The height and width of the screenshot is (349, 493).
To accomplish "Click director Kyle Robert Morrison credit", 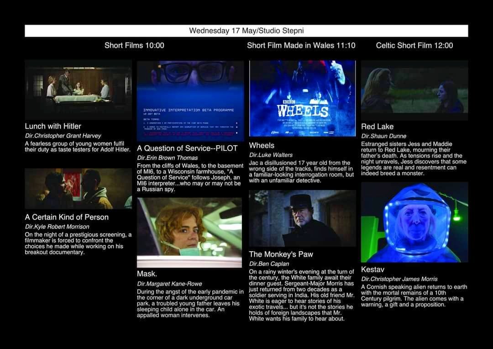I will [x=57, y=227].
